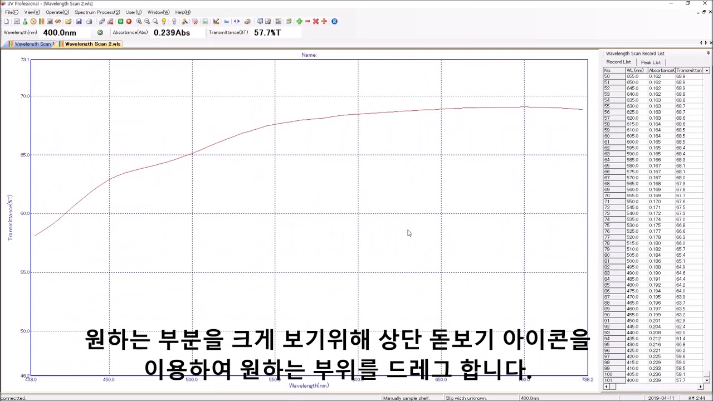The image size is (713, 401).
Task: Click the New document icon
Action: coord(6,21)
